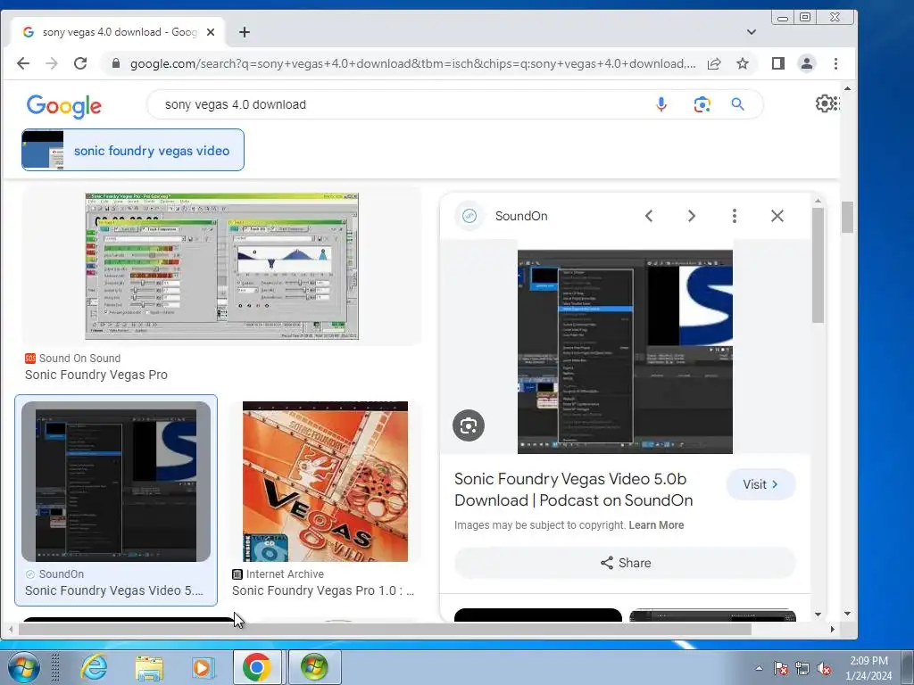The width and height of the screenshot is (914, 685).
Task: Submit search with magnifier icon
Action: point(738,104)
